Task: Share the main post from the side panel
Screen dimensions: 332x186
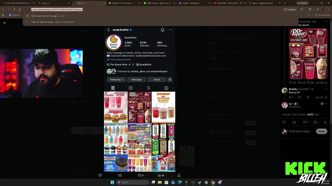Action: 325,122
